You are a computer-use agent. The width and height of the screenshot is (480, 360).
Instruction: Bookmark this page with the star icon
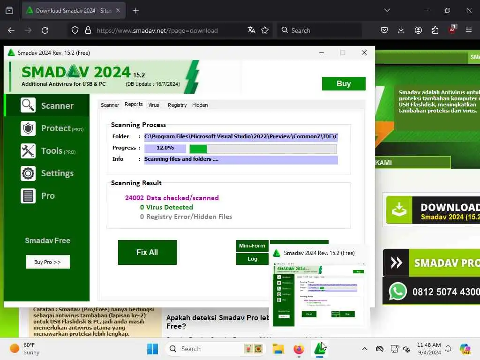coord(265,30)
